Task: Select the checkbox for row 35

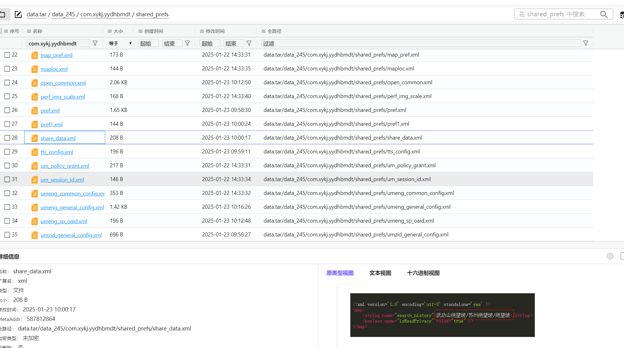Action: pyautogui.click(x=7, y=235)
